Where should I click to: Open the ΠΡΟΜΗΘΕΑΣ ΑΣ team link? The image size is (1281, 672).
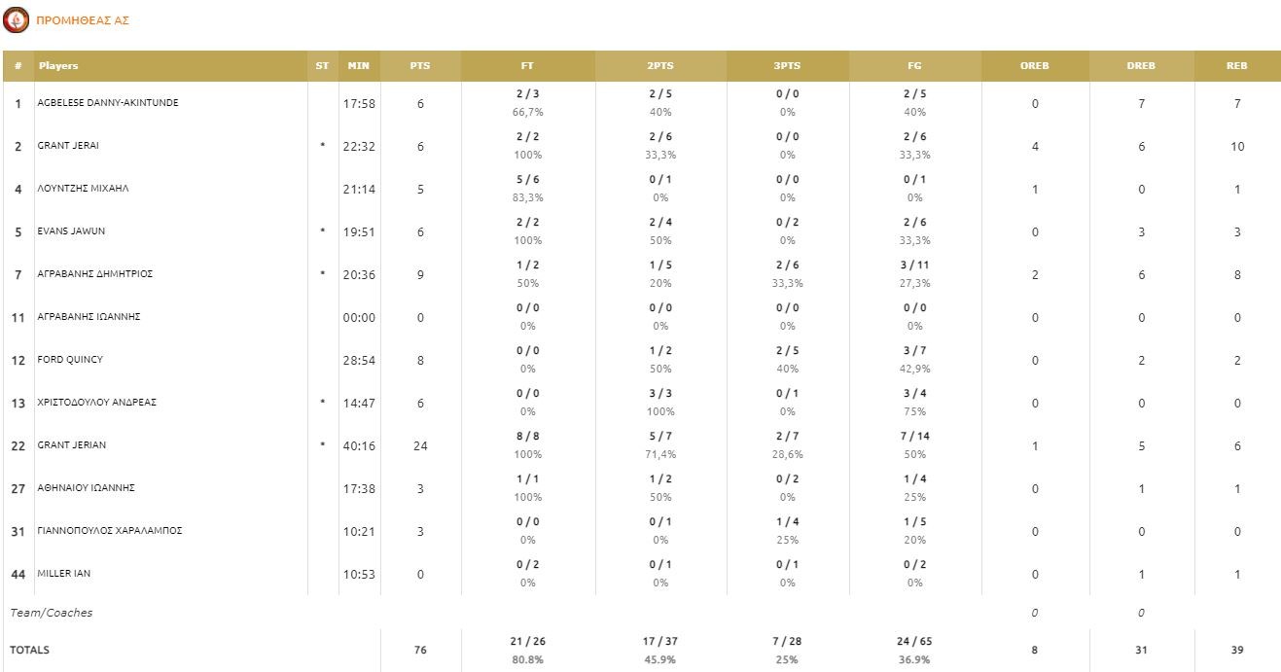(82, 20)
